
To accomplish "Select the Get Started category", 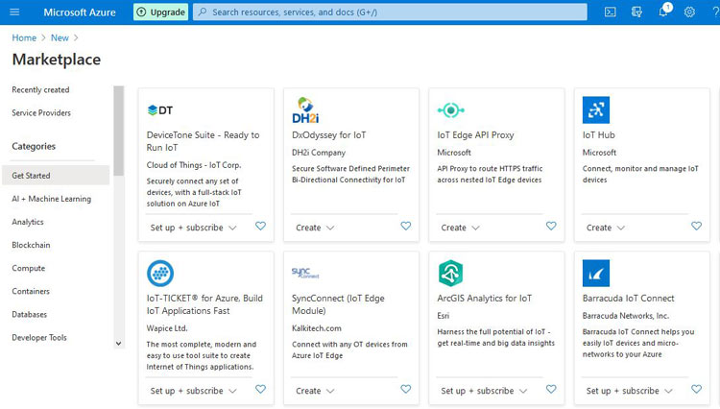I will click(56, 176).
